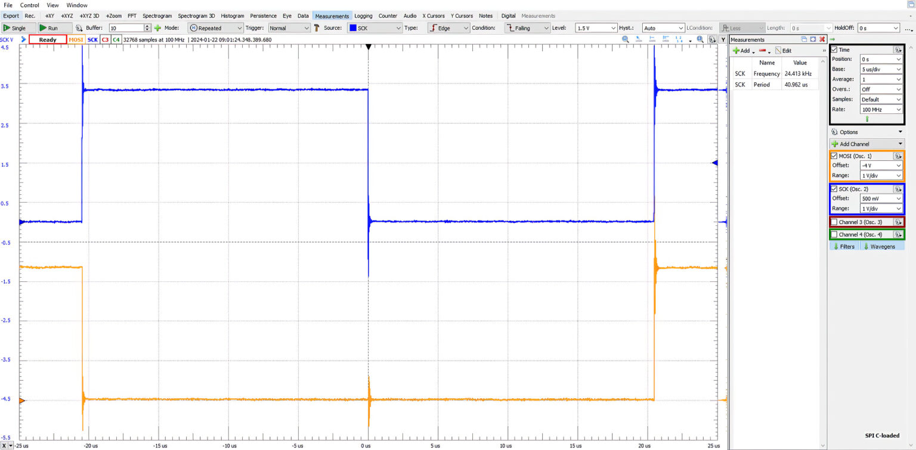This screenshot has height=450, width=916.
Task: Open the Control menu
Action: (x=29, y=5)
